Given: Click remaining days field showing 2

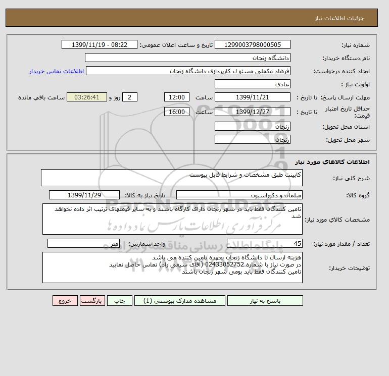Looking at the screenshot, I should (x=129, y=97).
